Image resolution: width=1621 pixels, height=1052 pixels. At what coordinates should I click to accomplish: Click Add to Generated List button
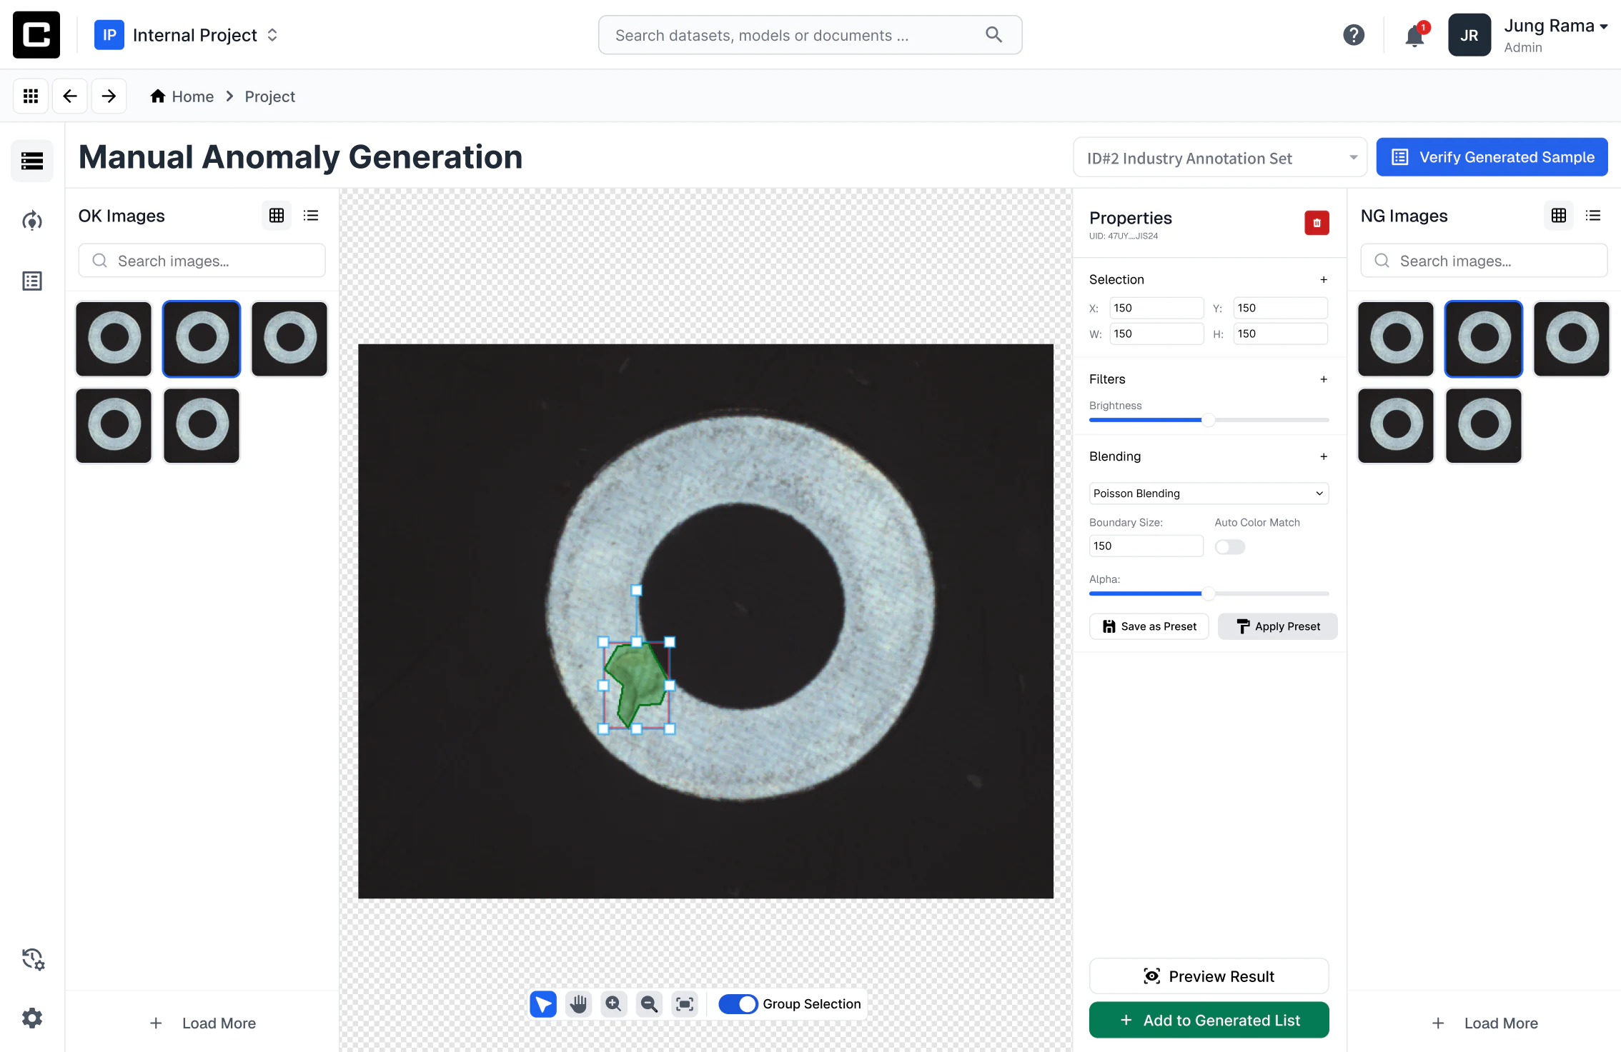(1209, 1021)
